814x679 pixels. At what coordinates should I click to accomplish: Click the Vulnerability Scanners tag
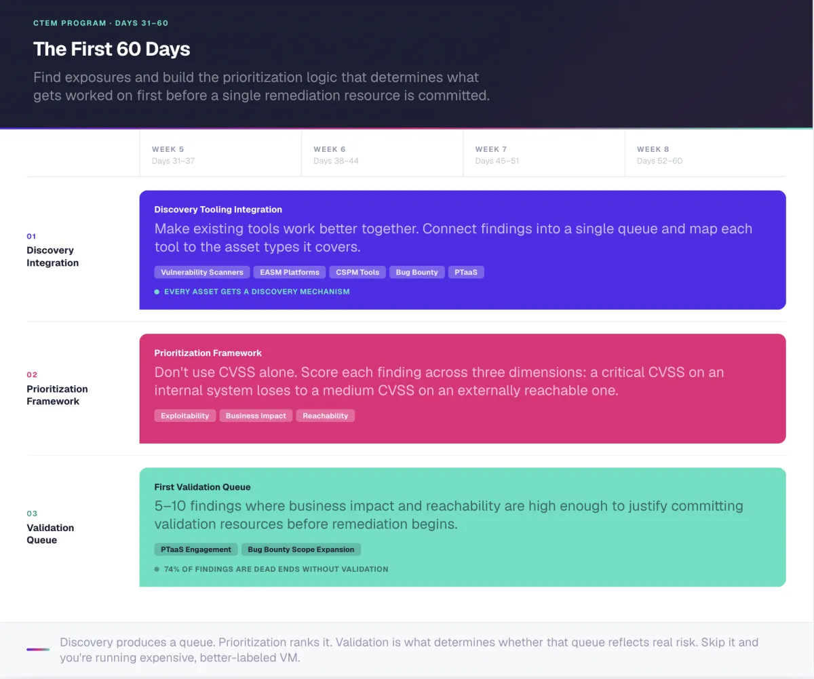click(202, 272)
